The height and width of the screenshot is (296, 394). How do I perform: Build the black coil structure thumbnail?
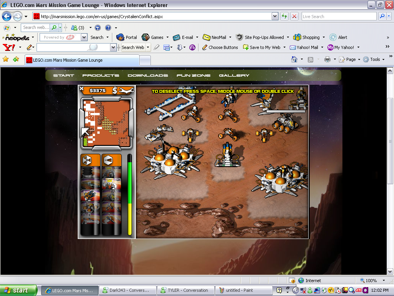(x=90, y=172)
